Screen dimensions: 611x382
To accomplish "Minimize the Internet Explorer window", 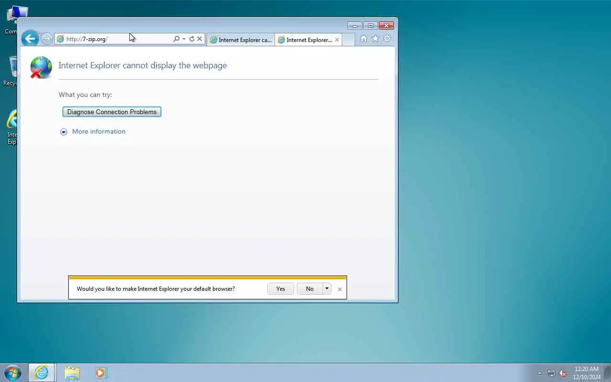I will pyautogui.click(x=355, y=25).
